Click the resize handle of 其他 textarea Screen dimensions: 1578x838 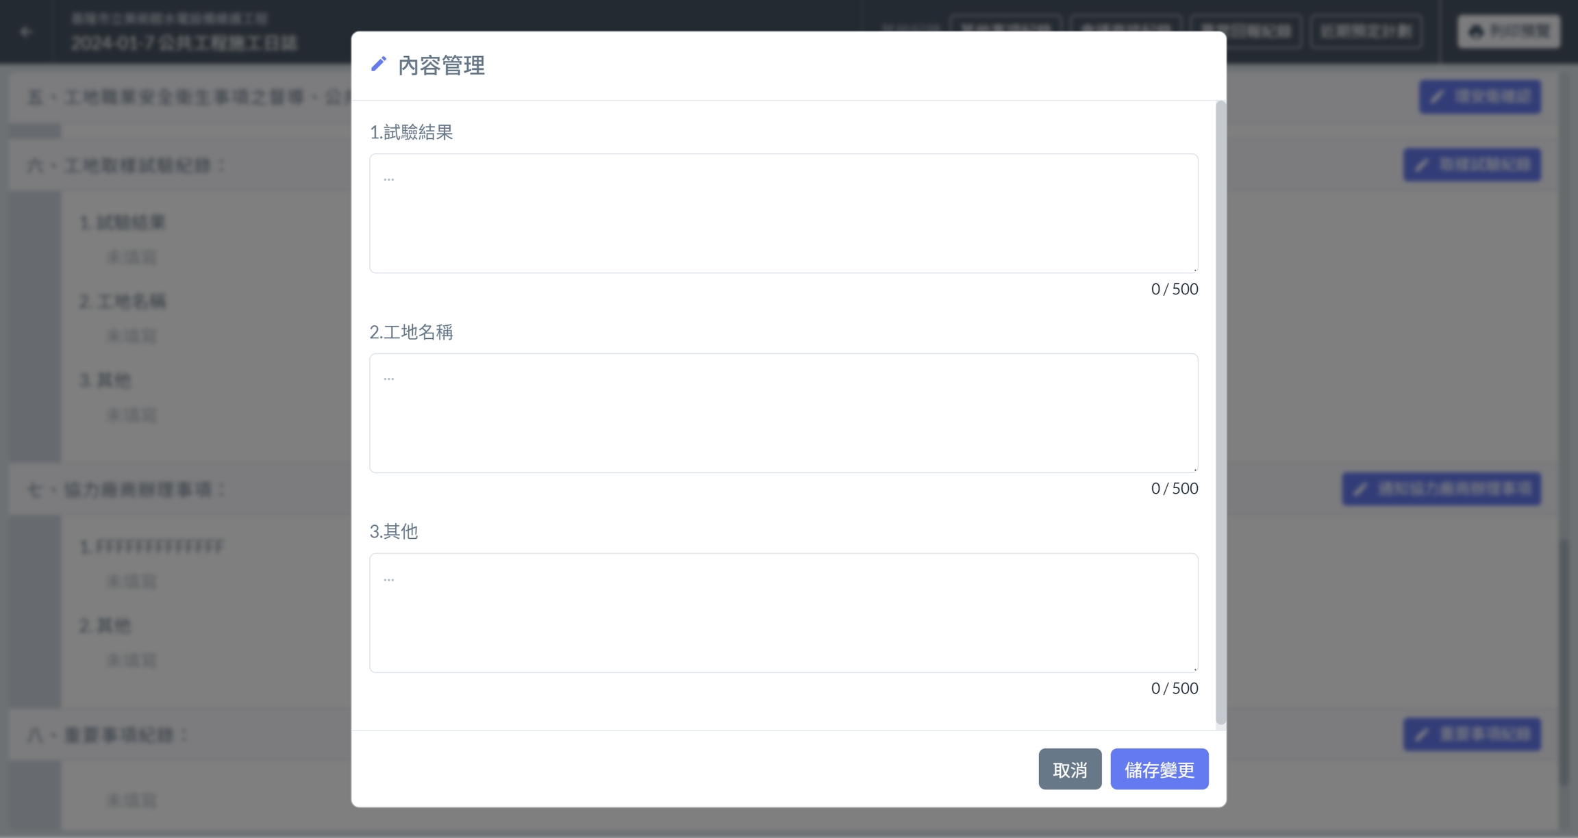tap(1194, 669)
